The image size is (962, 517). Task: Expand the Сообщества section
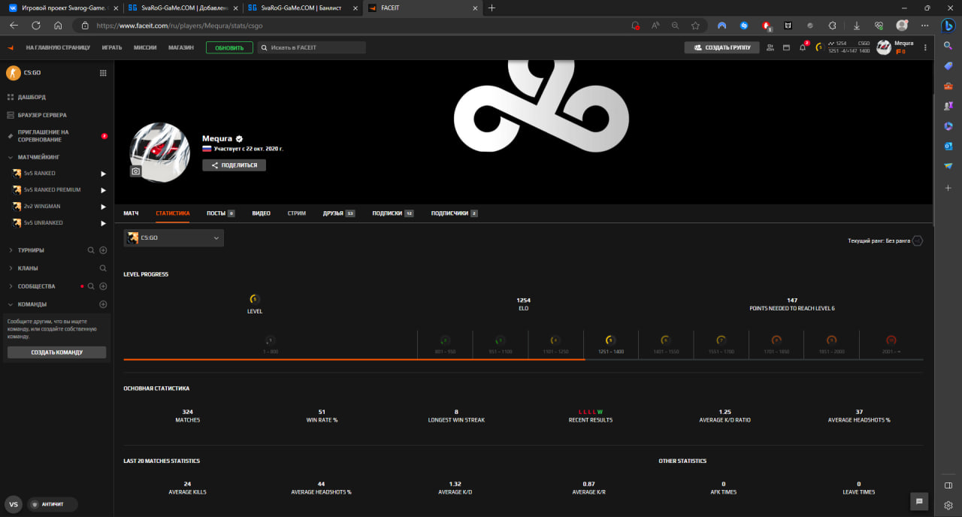(11, 286)
